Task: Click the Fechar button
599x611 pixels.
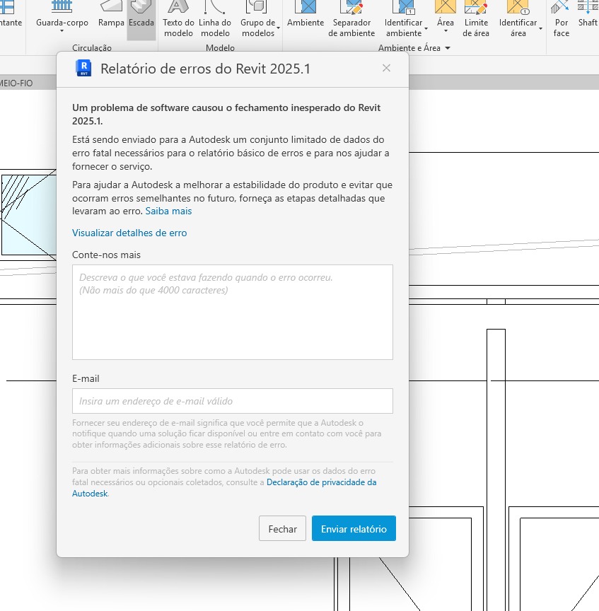Action: pos(283,529)
